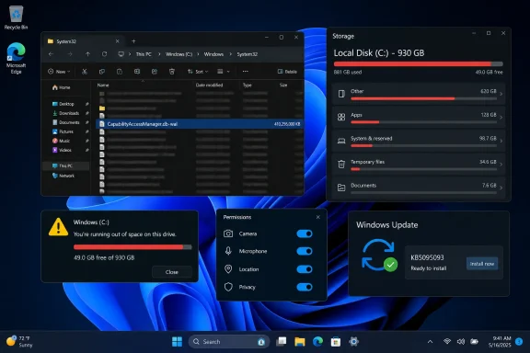Click the Other category usage bar
This screenshot has height=353, width=530.
click(x=423, y=98)
